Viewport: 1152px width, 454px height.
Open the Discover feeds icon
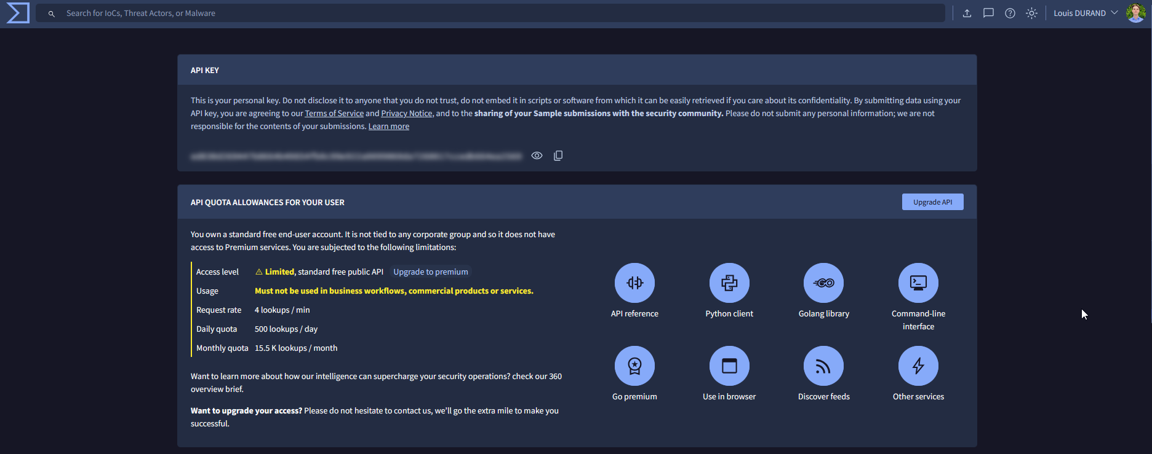pyautogui.click(x=823, y=366)
